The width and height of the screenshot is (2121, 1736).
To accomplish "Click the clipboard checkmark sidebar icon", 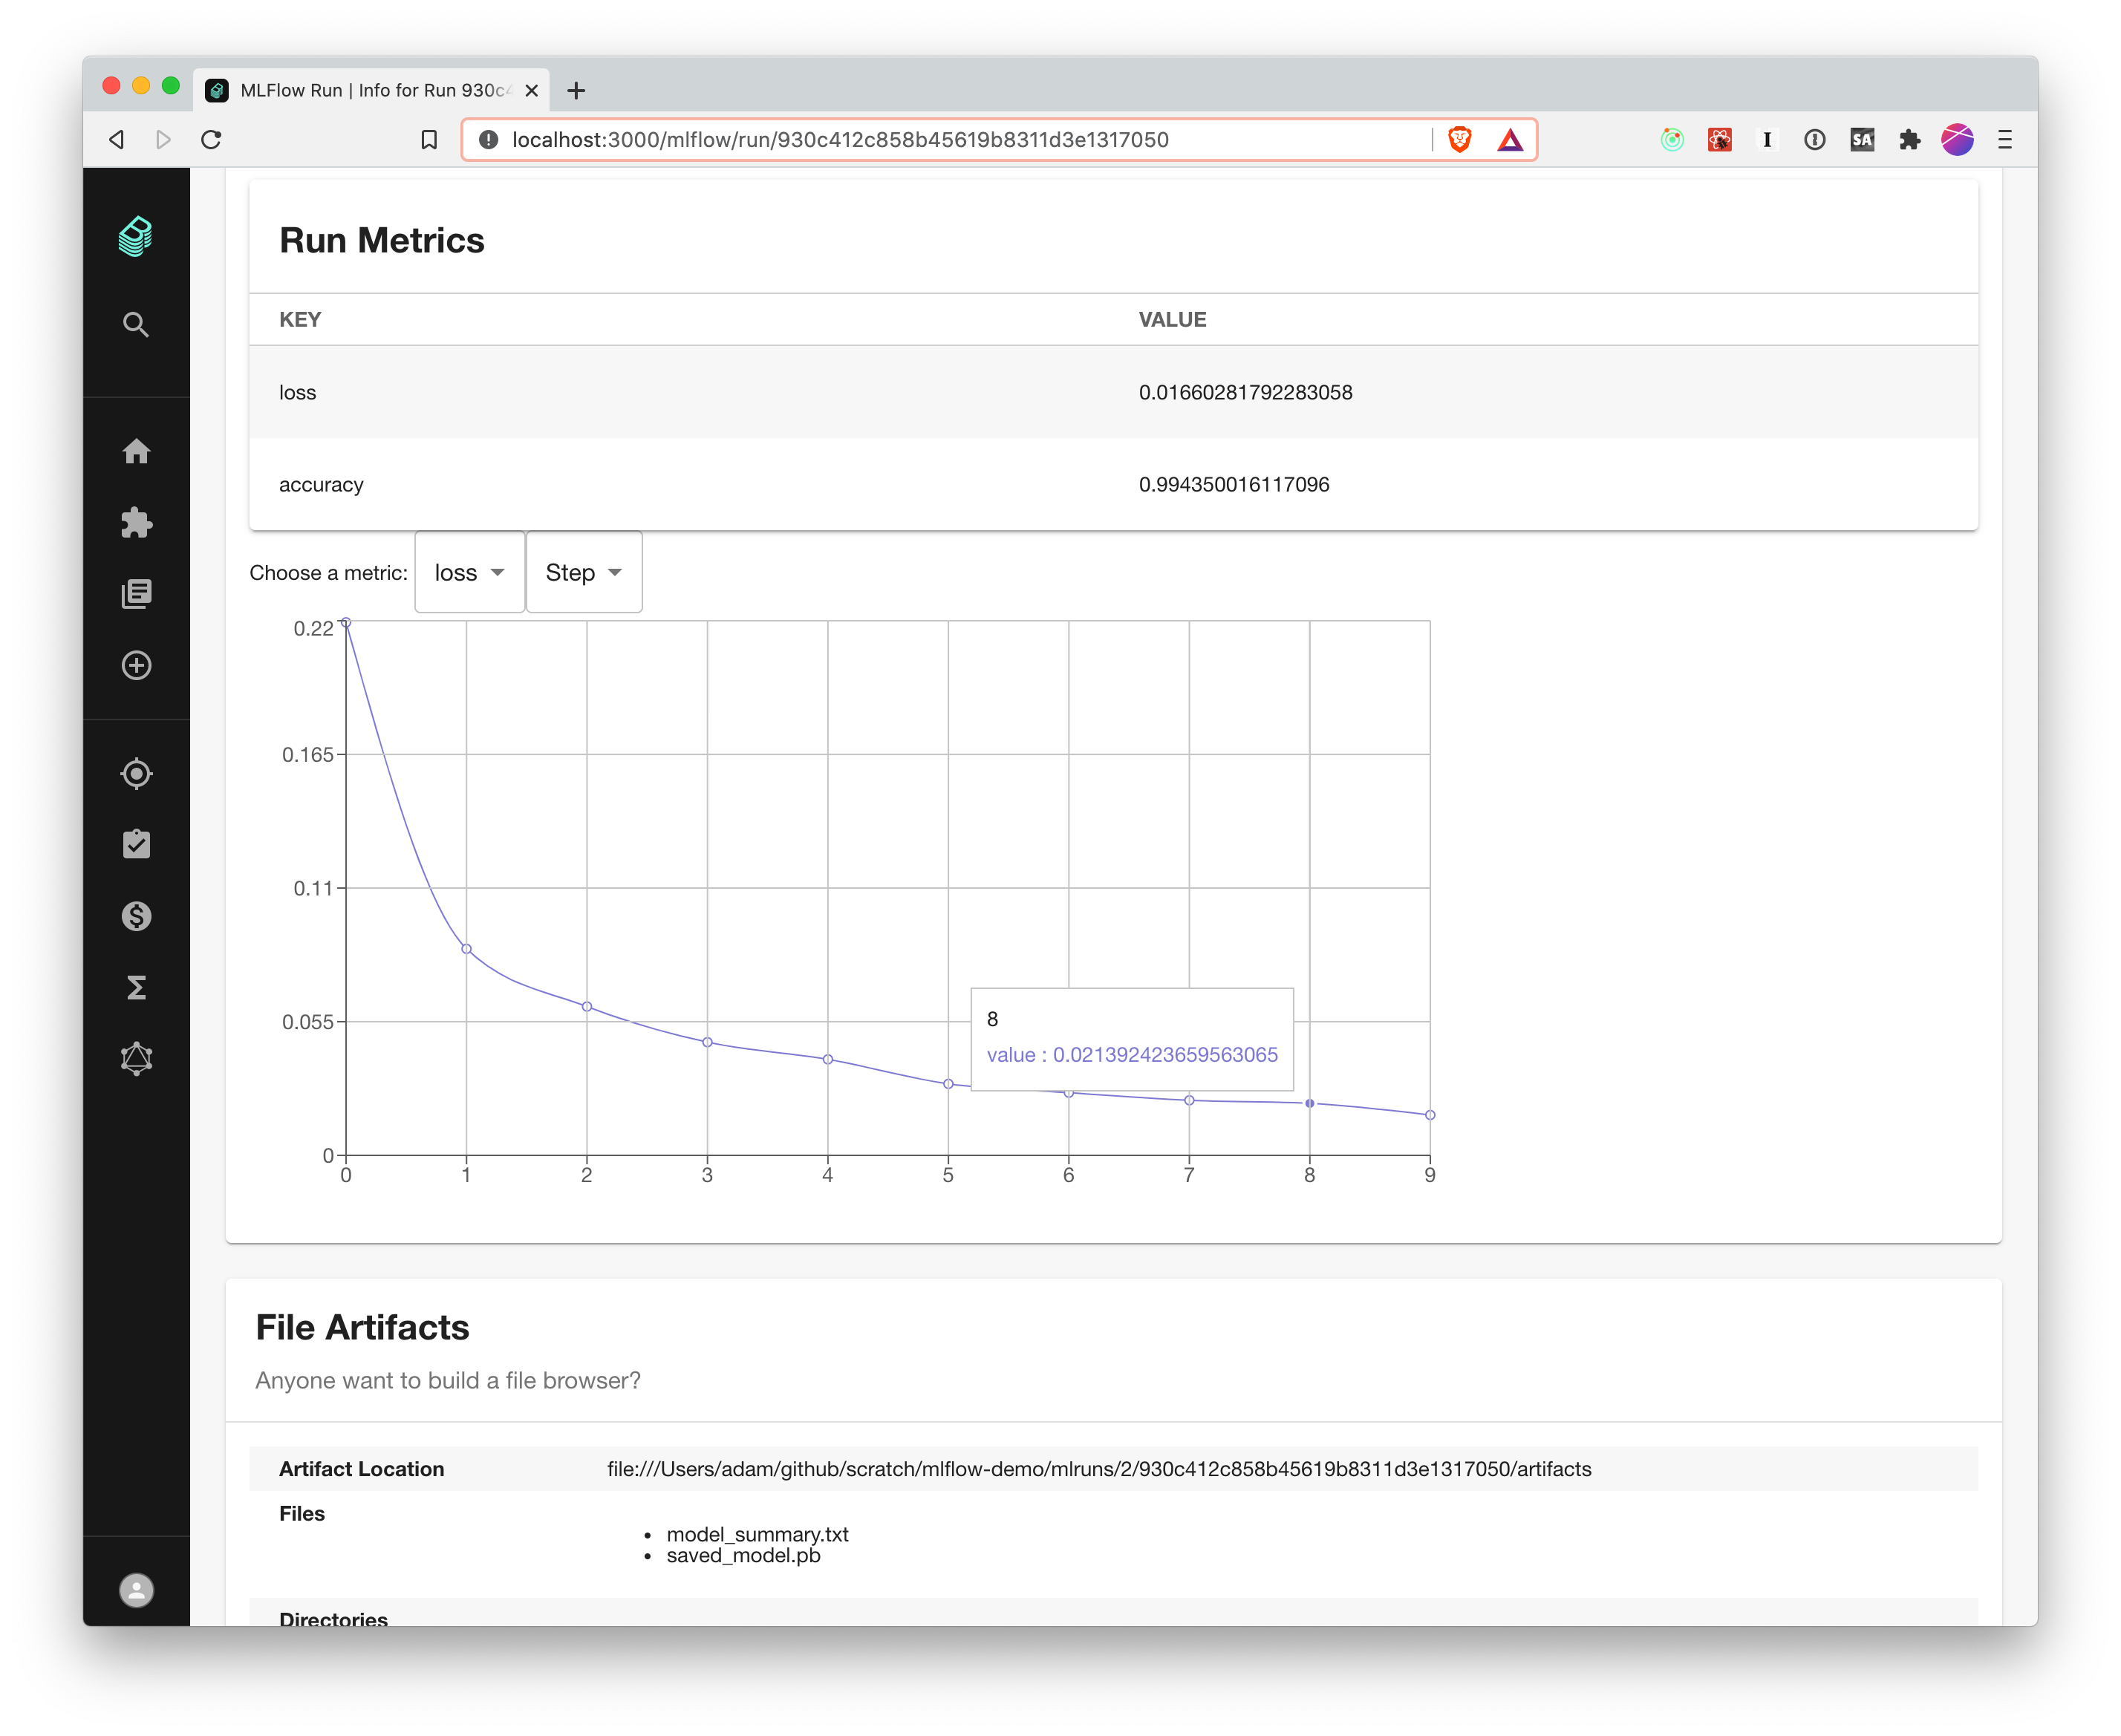I will 136,844.
